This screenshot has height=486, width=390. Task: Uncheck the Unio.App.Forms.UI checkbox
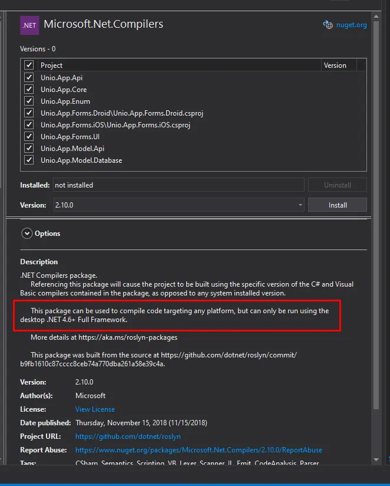29,136
